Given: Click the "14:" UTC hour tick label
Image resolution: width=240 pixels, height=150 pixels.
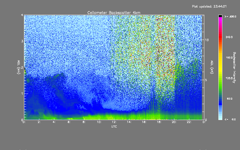Looking at the screenshot, I should pyautogui.click(x=129, y=122).
